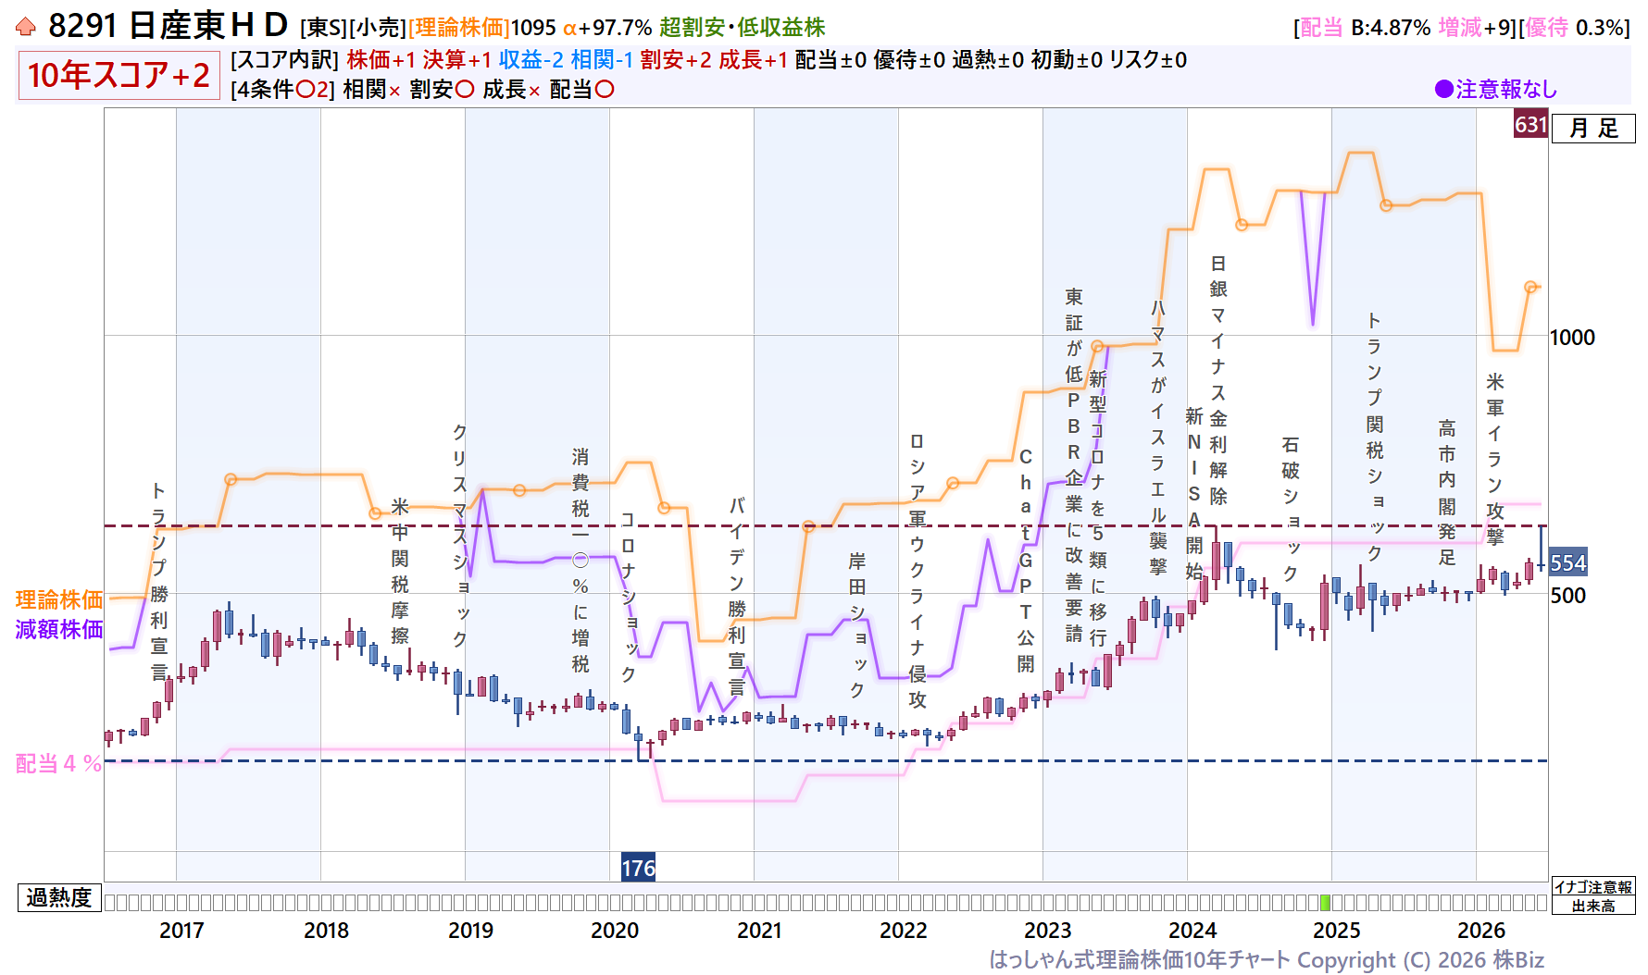The image size is (1648, 975).
Task: Click the orange 理論株価 legend label
Action: coord(59,599)
